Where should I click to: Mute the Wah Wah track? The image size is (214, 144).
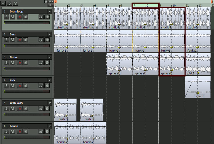[x=12, y=109]
